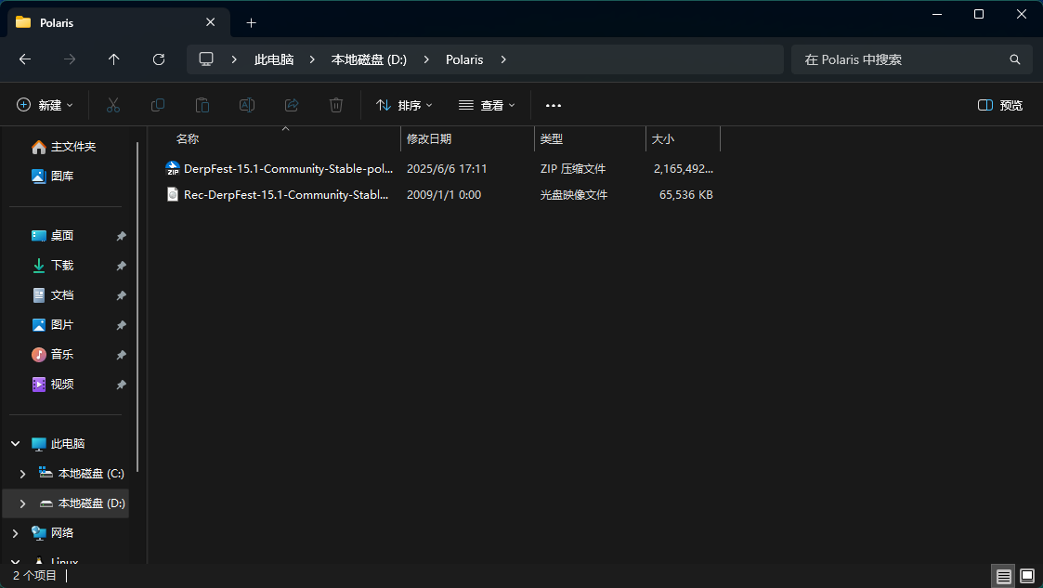1043x588 pixels.
Task: Click the Copy icon in toolbar
Action: [158, 105]
